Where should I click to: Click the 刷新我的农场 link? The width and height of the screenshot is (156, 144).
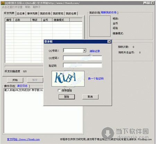point(109,12)
